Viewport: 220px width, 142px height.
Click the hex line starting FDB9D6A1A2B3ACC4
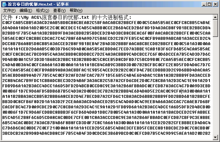[106, 86]
